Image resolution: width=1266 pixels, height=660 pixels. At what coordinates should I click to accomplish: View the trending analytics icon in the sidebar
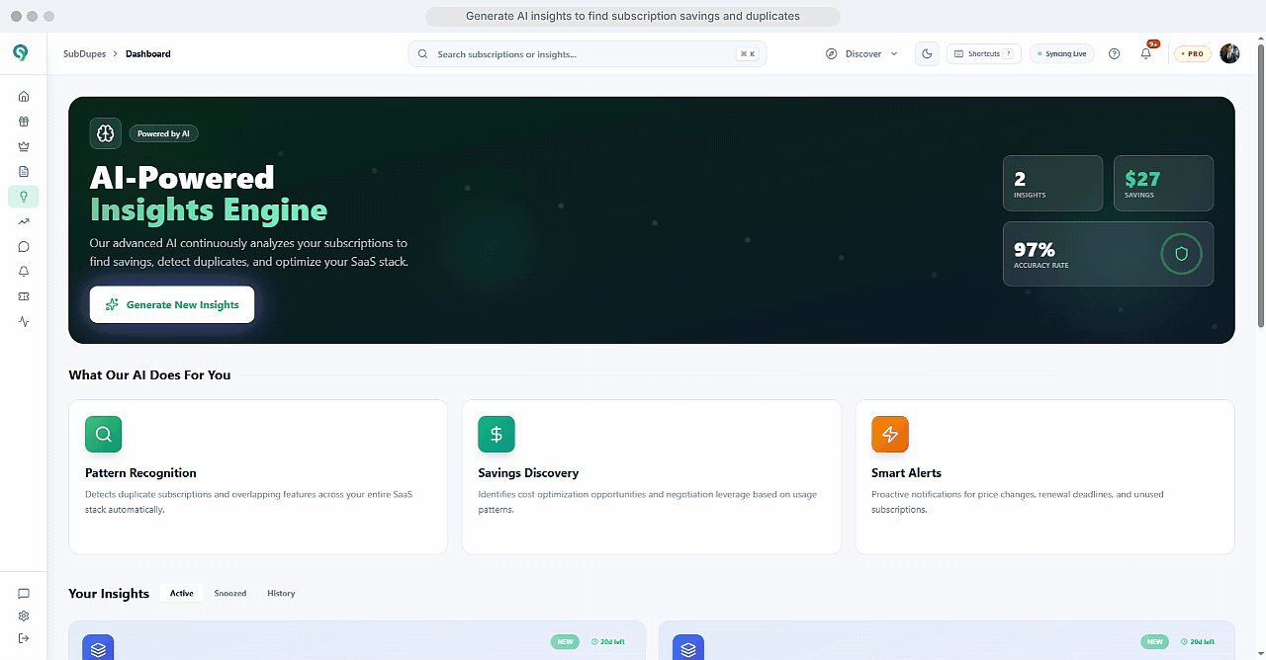(x=23, y=221)
